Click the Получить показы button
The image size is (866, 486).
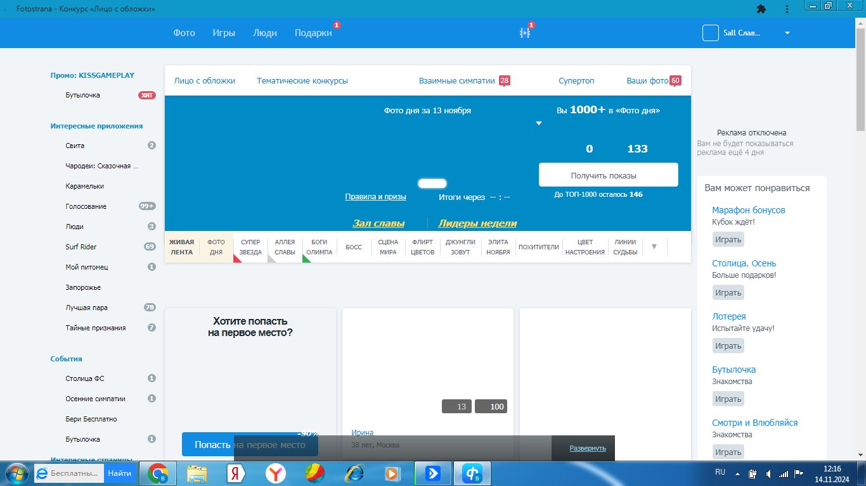point(608,175)
